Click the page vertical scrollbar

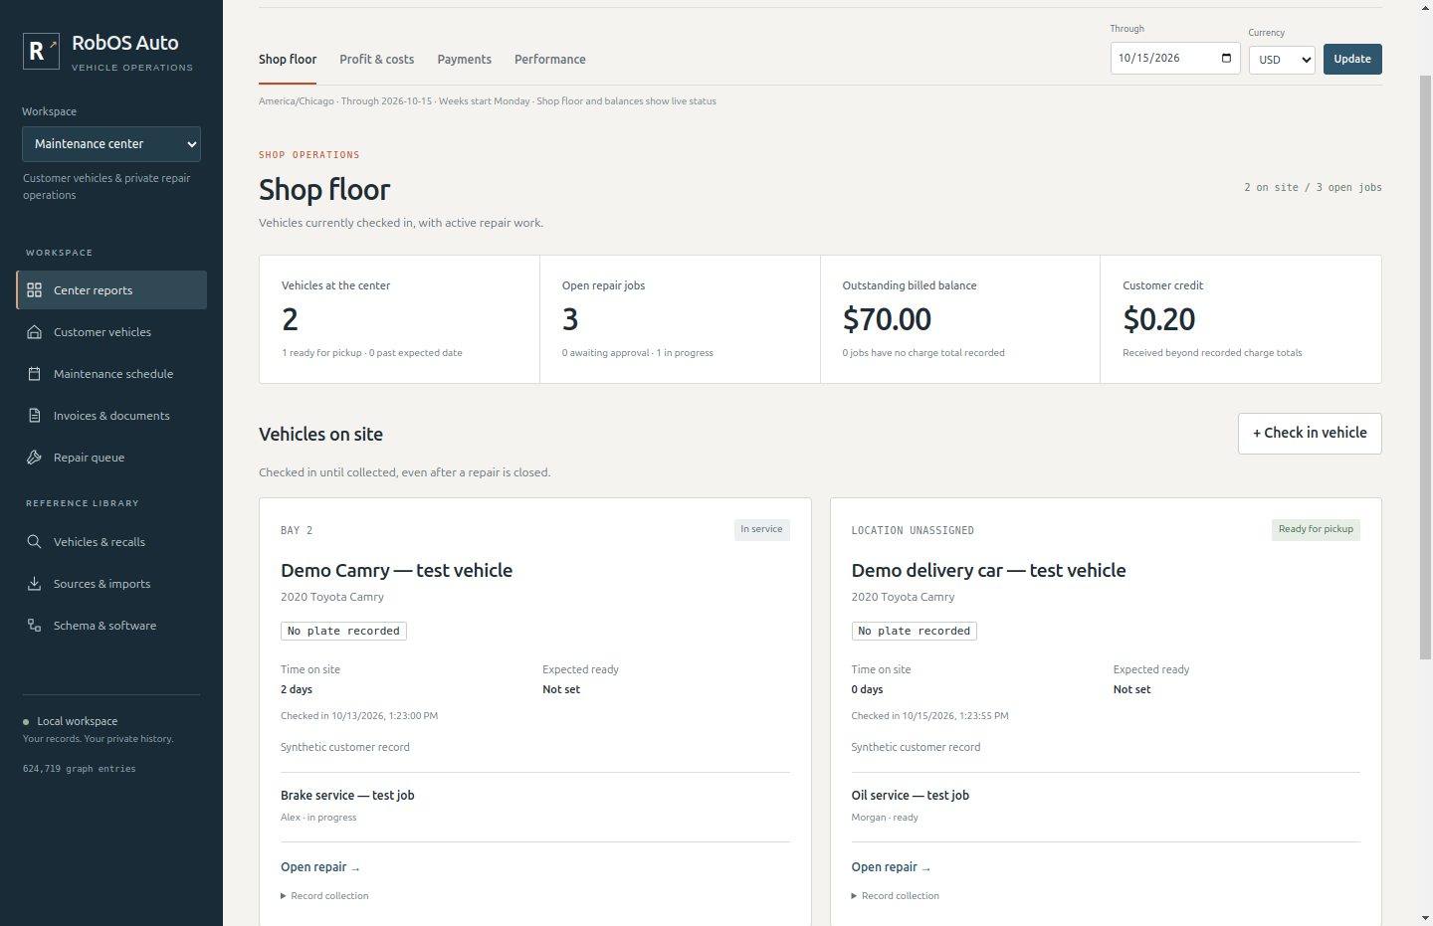click(x=1425, y=366)
